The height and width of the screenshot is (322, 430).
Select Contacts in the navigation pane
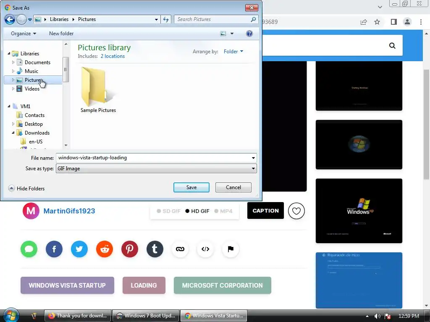(34, 115)
